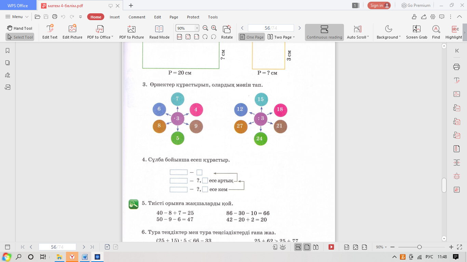Start slideshow with red play button
Viewport: 467px width, 262px height.
(x=331, y=247)
